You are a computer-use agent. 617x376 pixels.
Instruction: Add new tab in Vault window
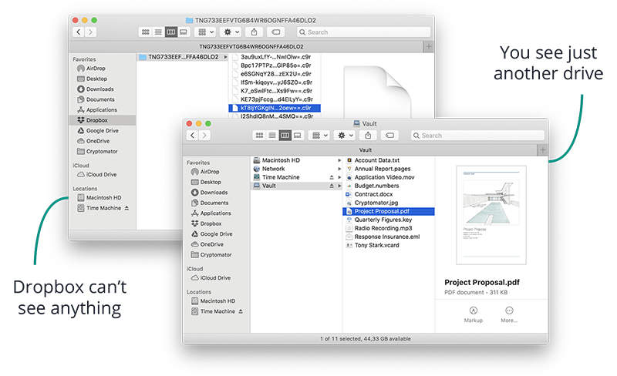(543, 149)
